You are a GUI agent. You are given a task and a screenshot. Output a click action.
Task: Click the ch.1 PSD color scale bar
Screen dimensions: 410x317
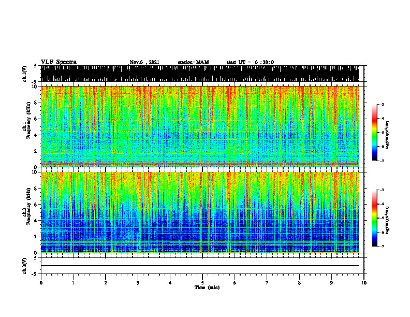[374, 133]
